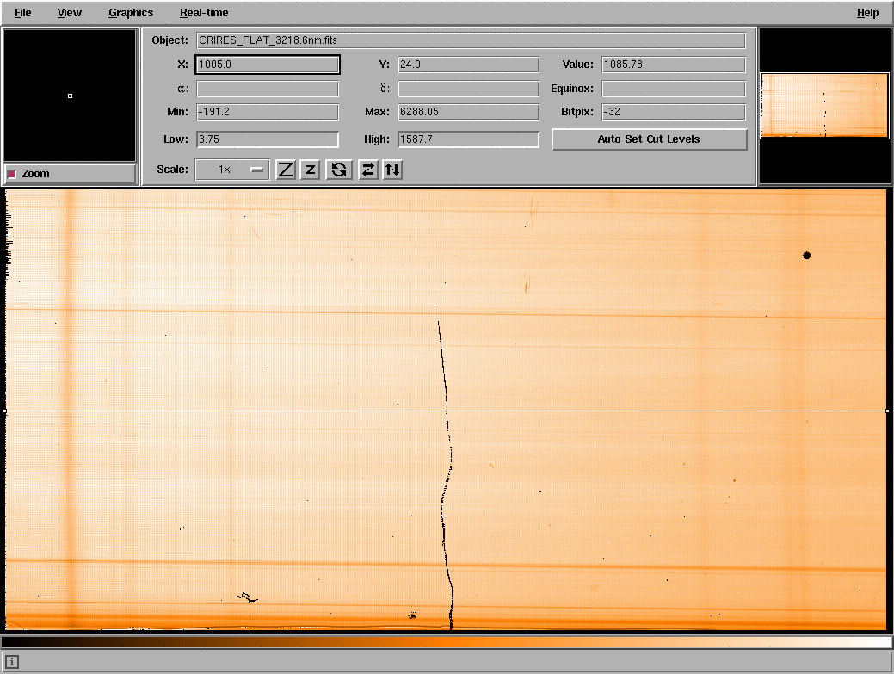Image resolution: width=894 pixels, height=674 pixels.
Task: Click the large Z zoom-in icon
Action: (285, 170)
